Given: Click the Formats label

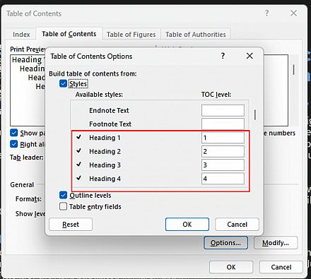Looking at the screenshot, I should (28, 199).
